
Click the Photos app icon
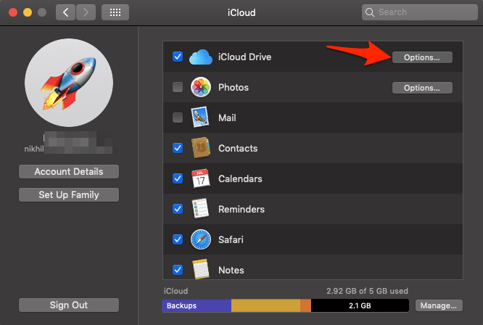(x=201, y=87)
